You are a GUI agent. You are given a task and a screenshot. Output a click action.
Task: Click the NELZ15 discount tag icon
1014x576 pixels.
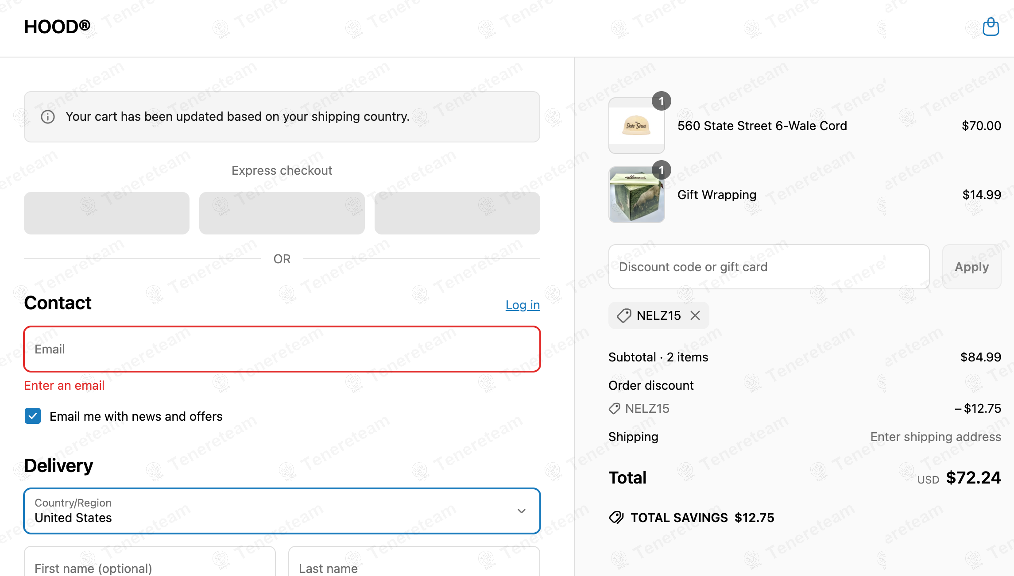pyautogui.click(x=624, y=315)
